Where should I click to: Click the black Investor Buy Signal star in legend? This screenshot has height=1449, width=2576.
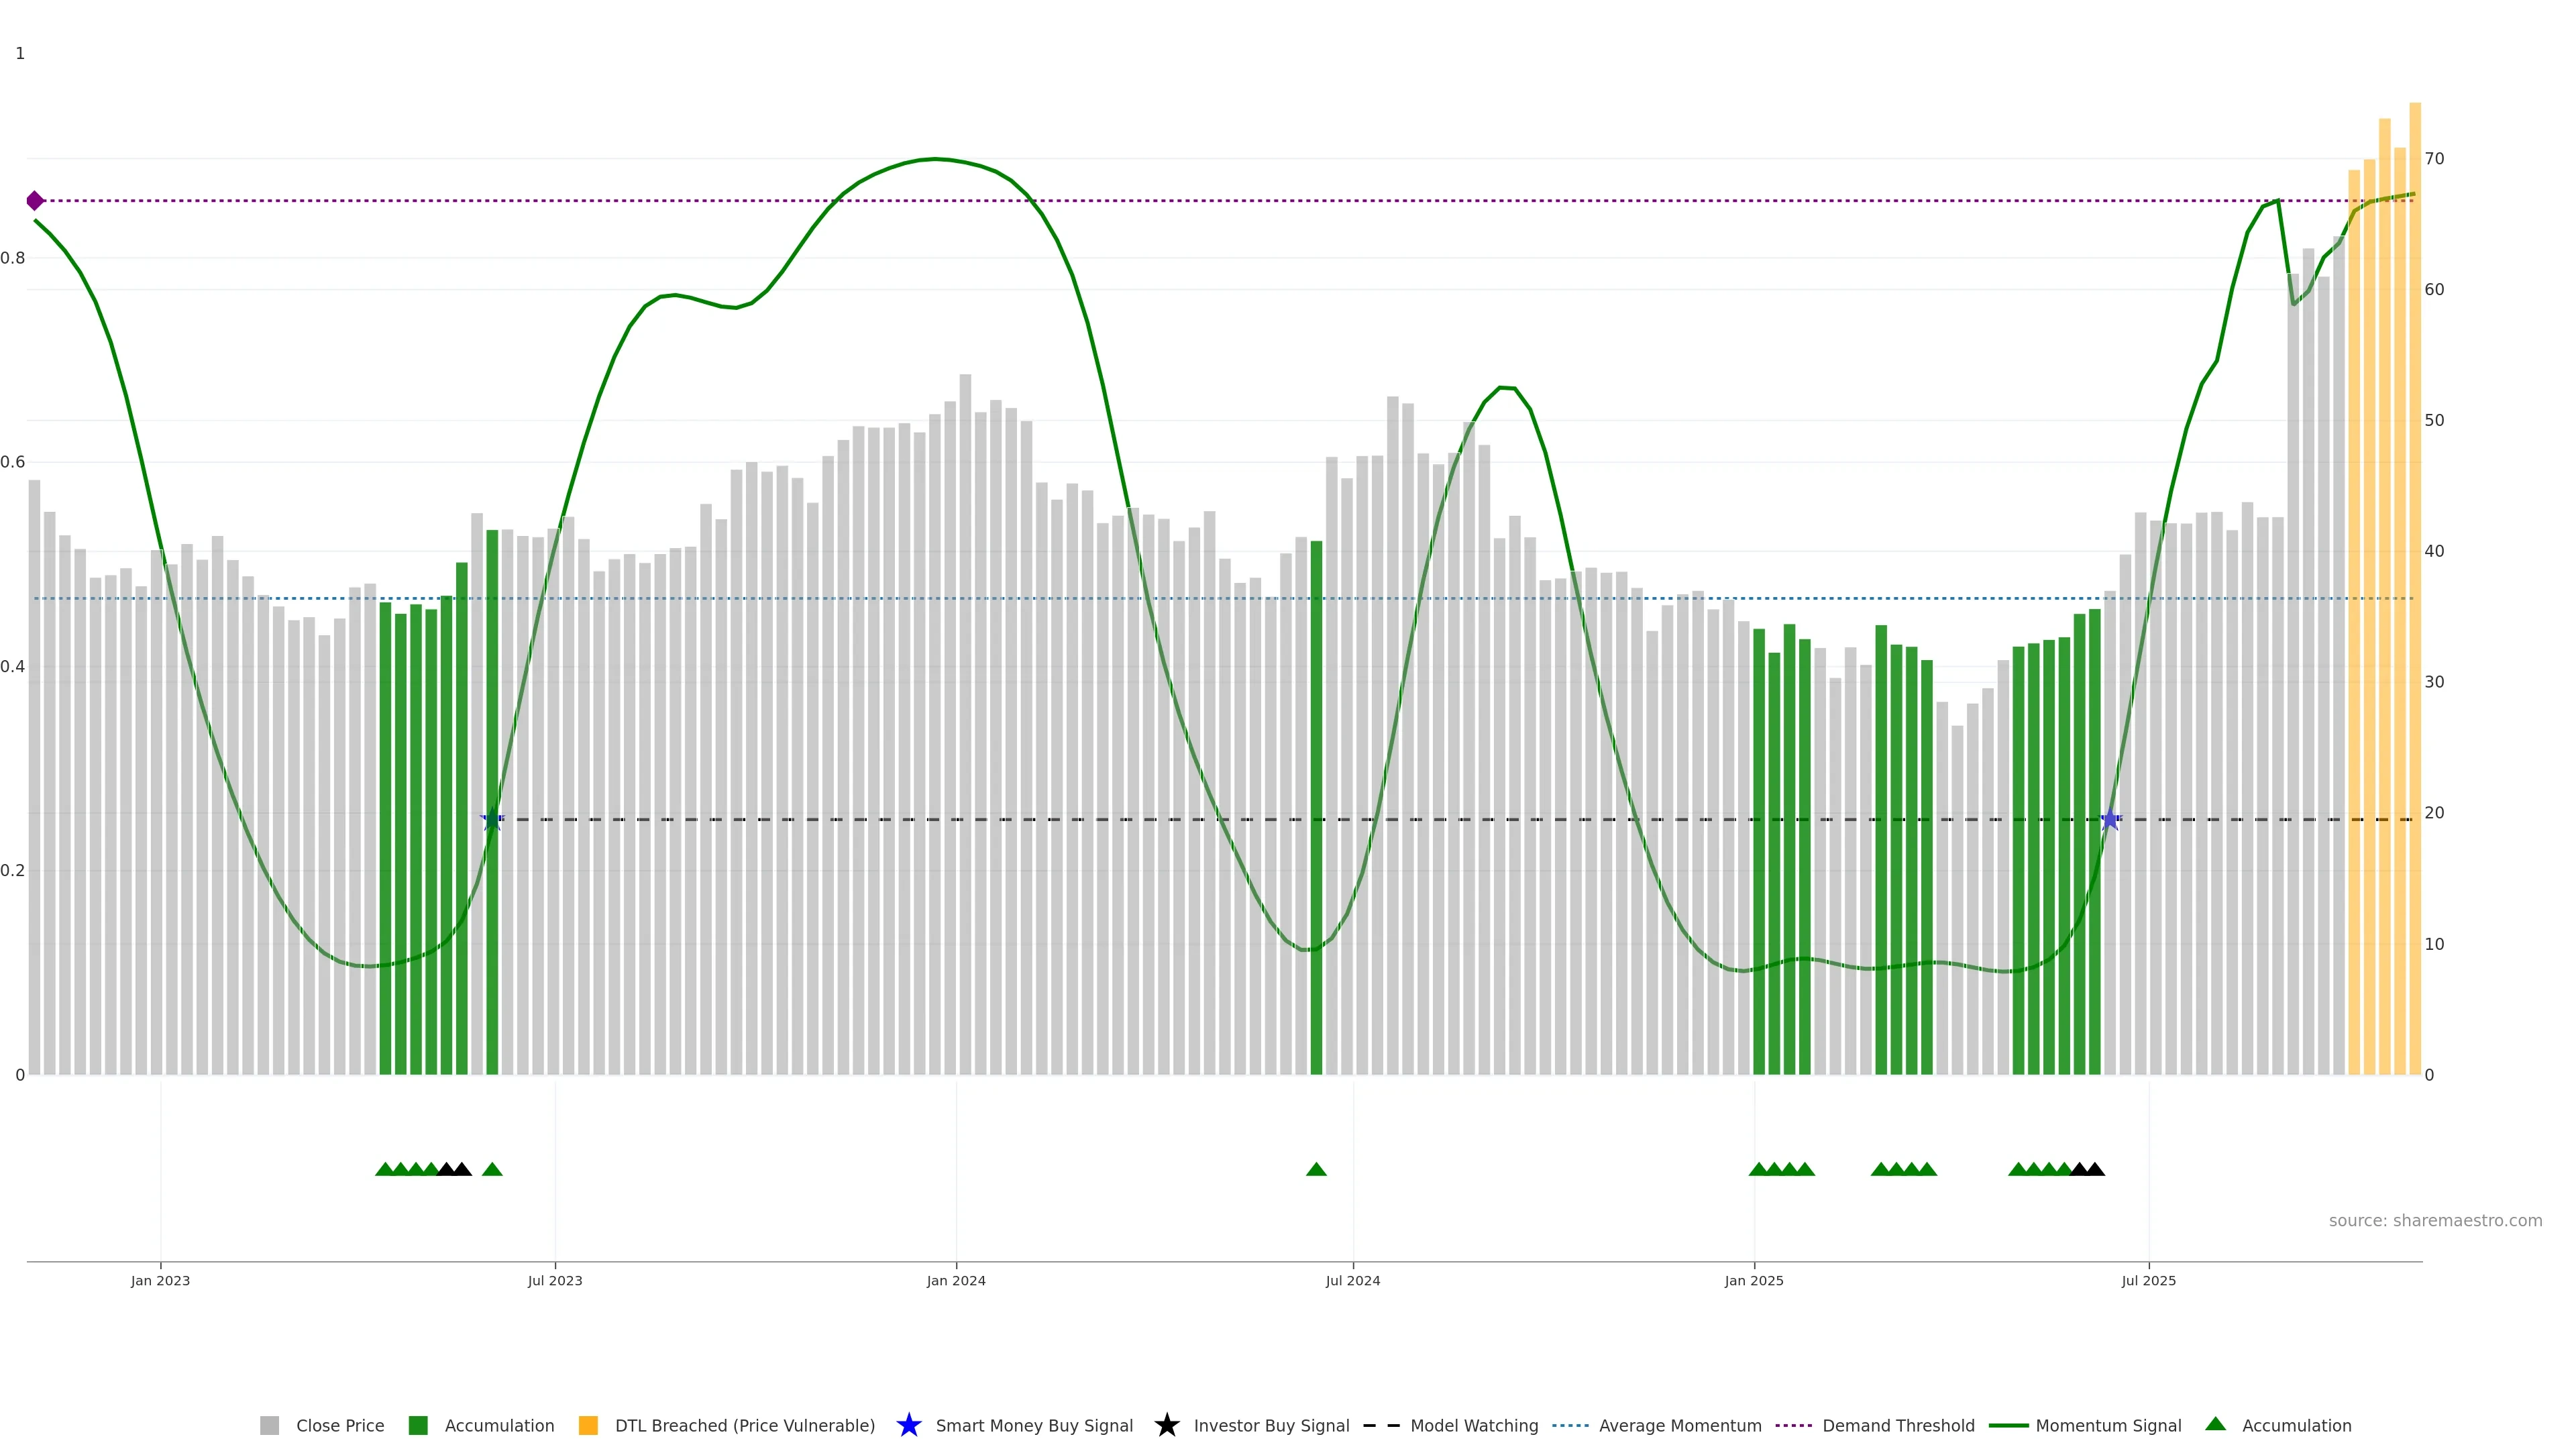[1166, 1425]
